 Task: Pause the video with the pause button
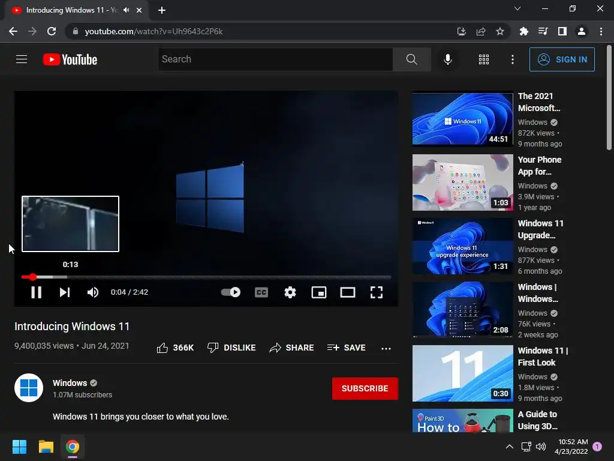36,292
